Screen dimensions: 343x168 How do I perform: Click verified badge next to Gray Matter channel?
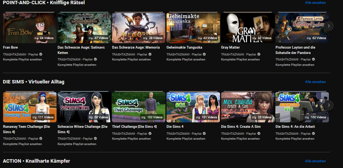[x=259, y=55]
